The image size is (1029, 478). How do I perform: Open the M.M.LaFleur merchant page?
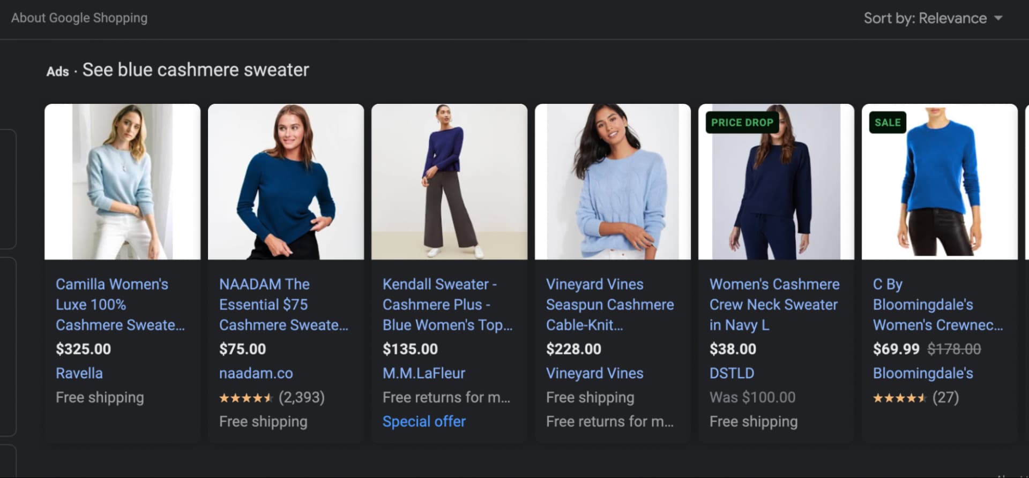pyautogui.click(x=424, y=373)
